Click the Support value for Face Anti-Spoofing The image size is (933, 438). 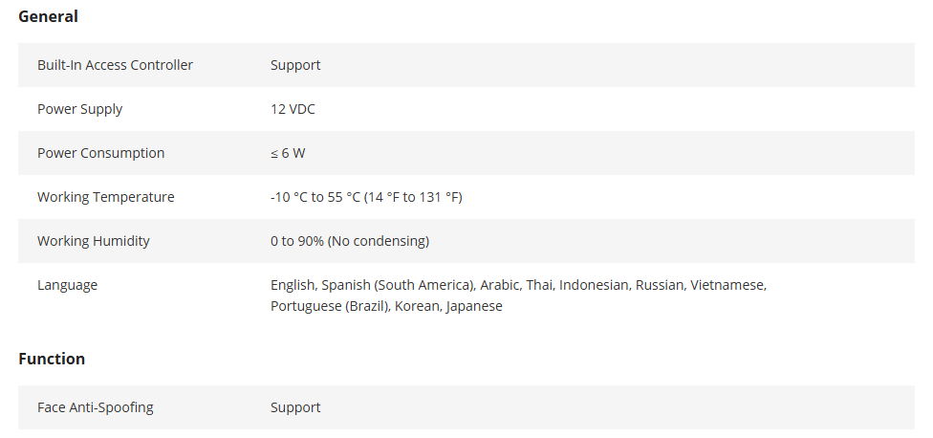pyautogui.click(x=295, y=407)
